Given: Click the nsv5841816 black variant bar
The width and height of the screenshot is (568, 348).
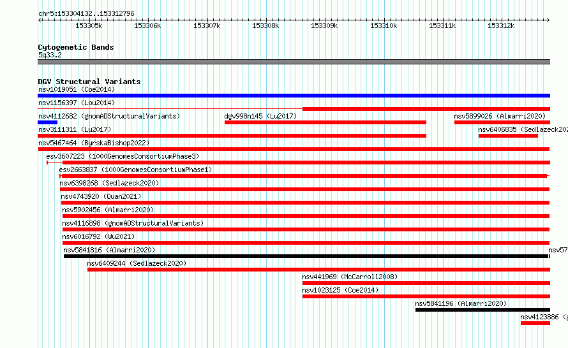Looking at the screenshot, I should tap(306, 256).
